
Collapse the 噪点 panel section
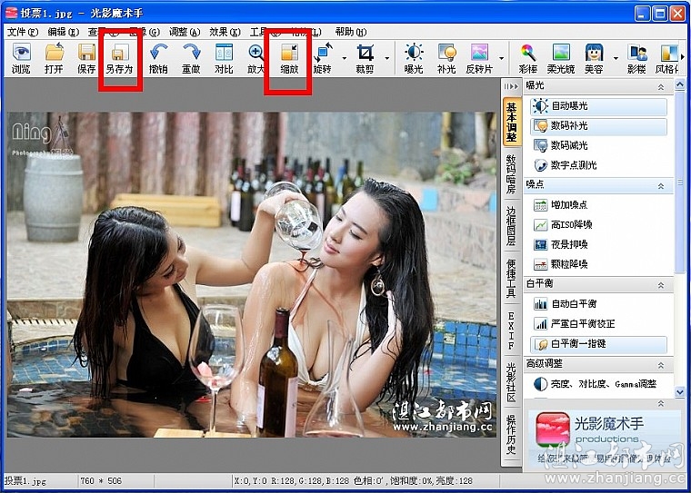point(661,185)
